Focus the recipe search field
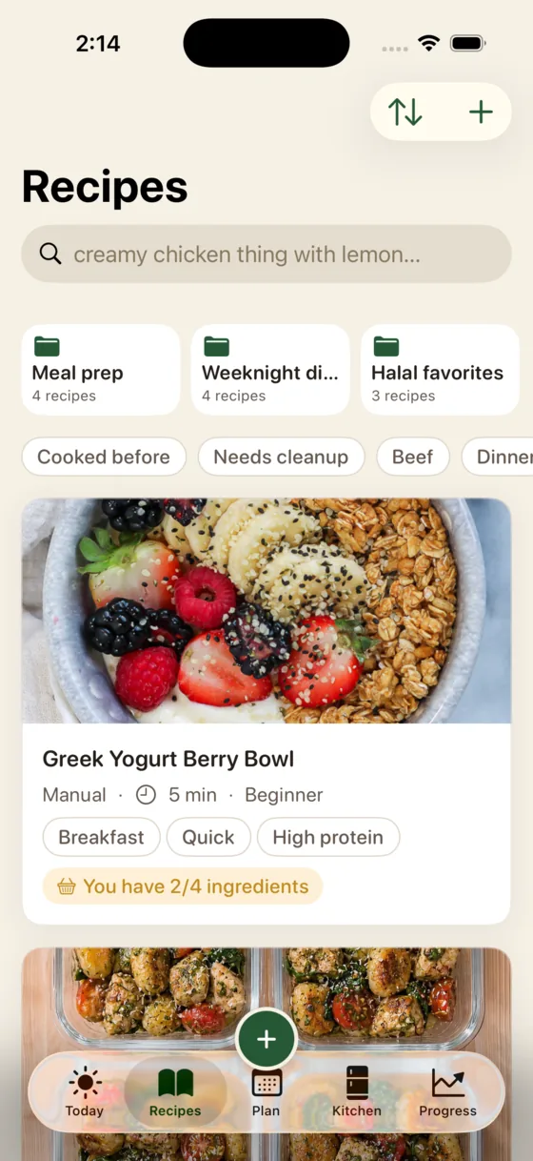 [266, 254]
